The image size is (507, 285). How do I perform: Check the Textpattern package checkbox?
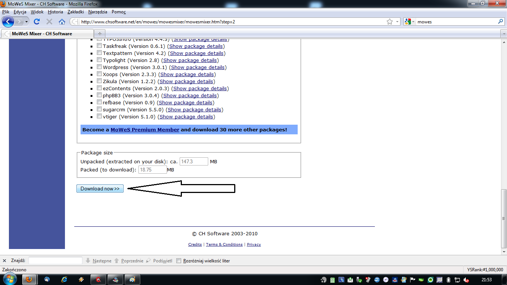(x=99, y=53)
